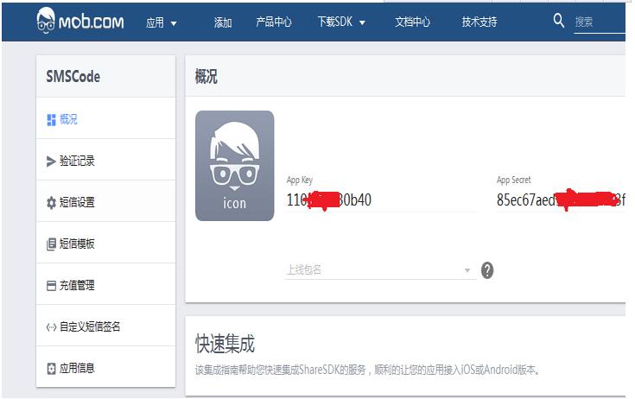This screenshot has width=635, height=399.
Task: Click the 短信设置 gear icon
Action: 51,203
